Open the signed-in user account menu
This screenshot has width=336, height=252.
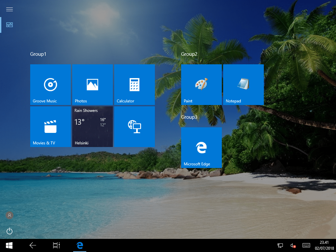(9, 215)
